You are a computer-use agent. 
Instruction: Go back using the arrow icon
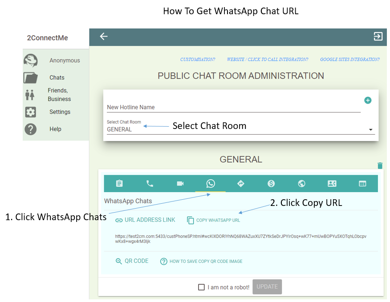coord(104,36)
